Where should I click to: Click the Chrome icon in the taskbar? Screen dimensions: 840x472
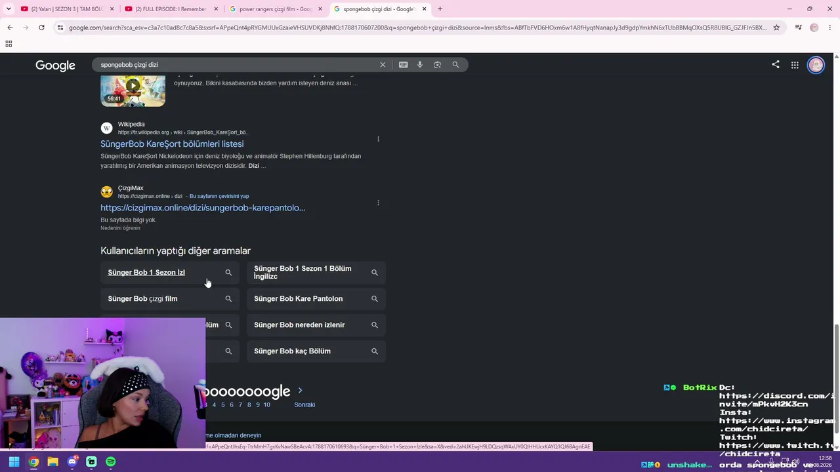33,462
